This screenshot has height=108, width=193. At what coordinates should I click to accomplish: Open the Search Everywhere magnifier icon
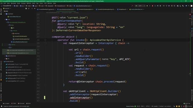click(189, 6)
